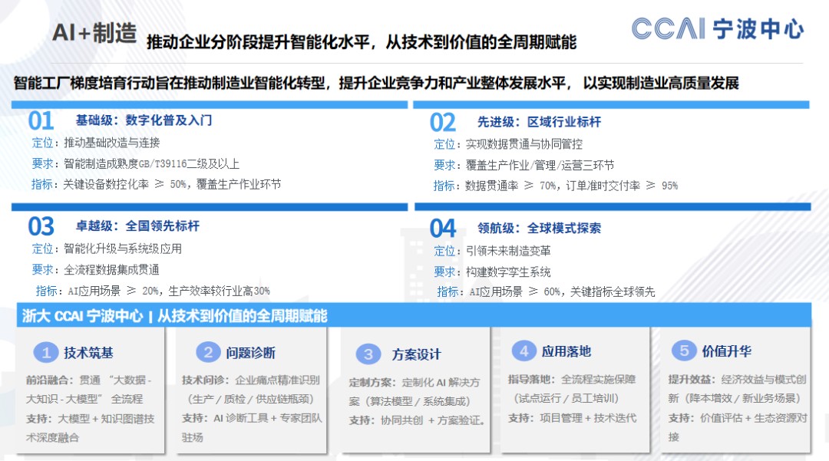Click the line "要求：覆盖生产作业/管理/运营三环节"
The image size is (829, 461).
coord(524,165)
